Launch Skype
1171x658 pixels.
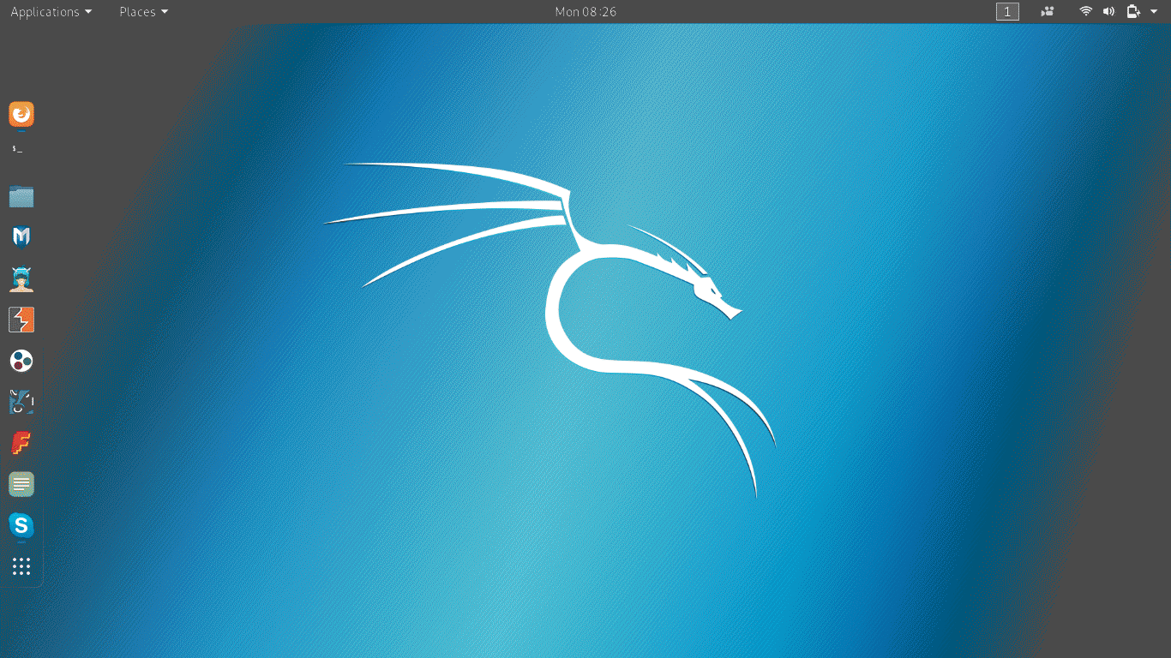pyautogui.click(x=21, y=525)
